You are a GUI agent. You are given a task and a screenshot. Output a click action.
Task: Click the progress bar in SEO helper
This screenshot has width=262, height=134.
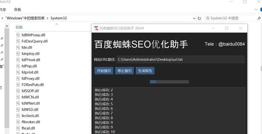click(x=169, y=82)
